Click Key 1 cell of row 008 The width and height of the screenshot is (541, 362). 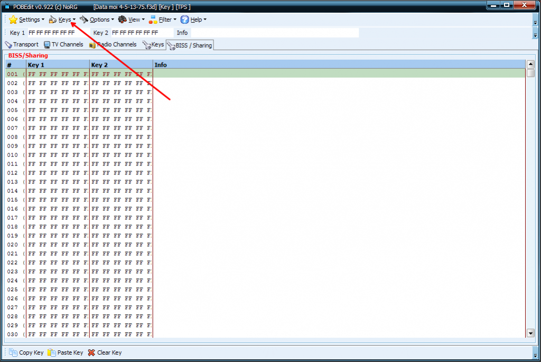[58, 137]
